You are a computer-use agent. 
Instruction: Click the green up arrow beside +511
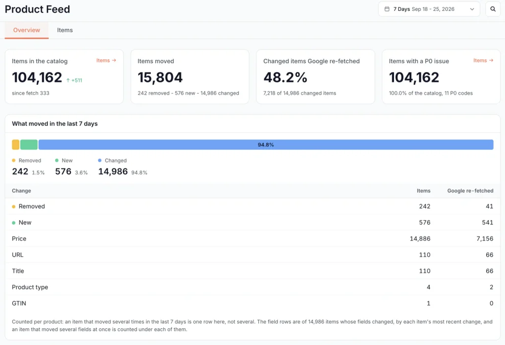pos(68,80)
